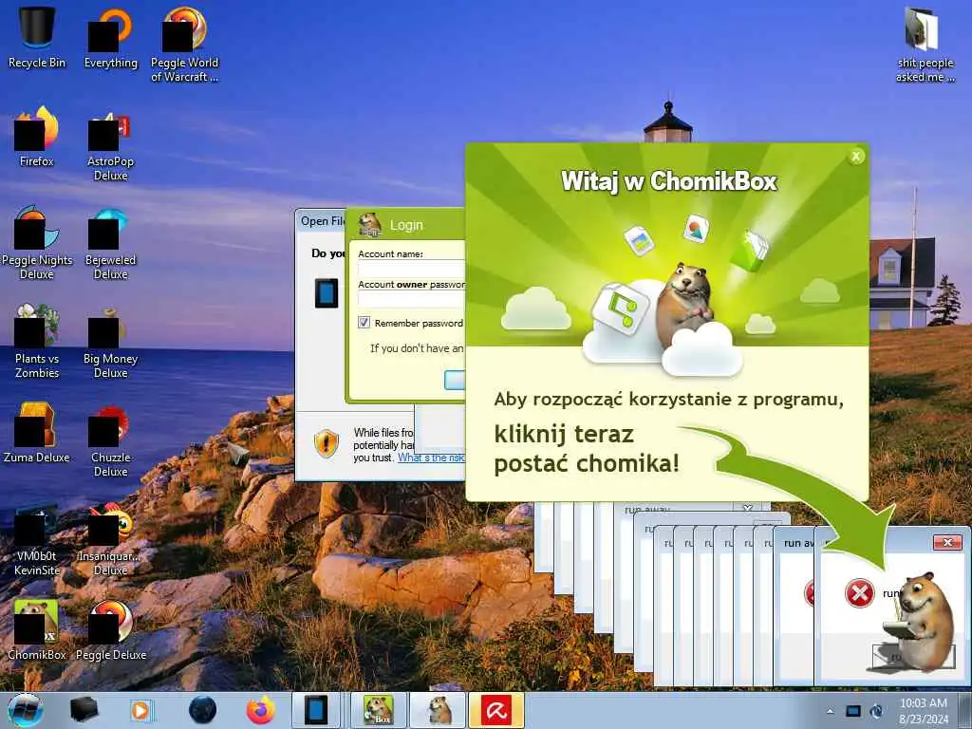The width and height of the screenshot is (972, 729).
Task: Open the 'What's the risk' link
Action: 431,458
